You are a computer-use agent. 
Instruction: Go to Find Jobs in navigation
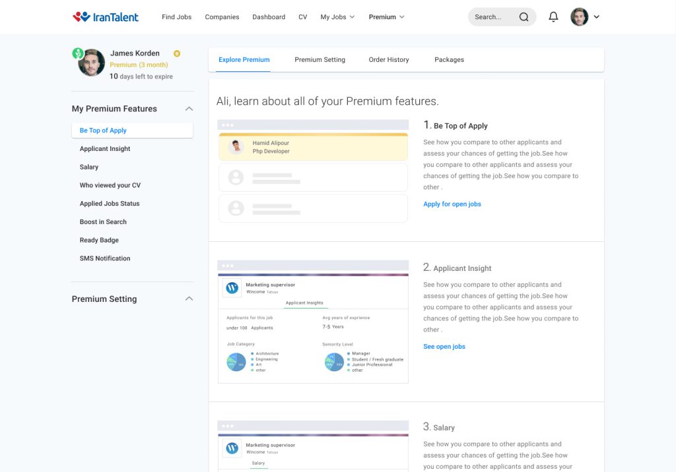point(176,16)
